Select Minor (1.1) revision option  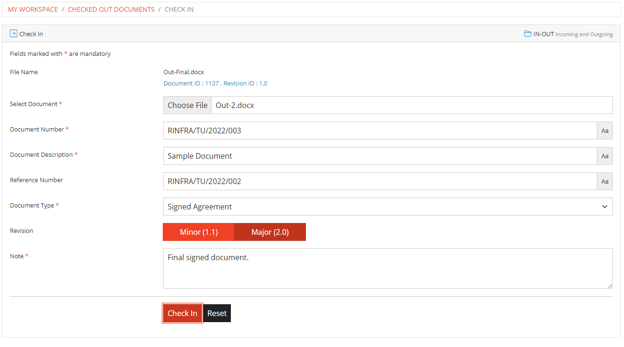point(198,232)
